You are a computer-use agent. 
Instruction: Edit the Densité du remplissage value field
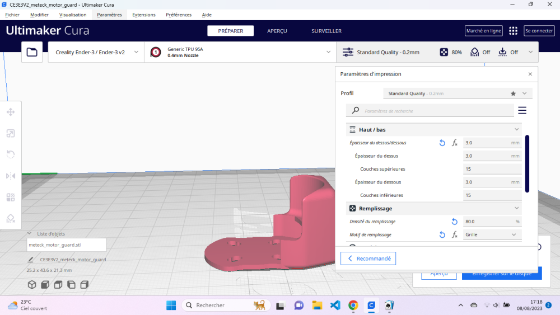(492, 222)
